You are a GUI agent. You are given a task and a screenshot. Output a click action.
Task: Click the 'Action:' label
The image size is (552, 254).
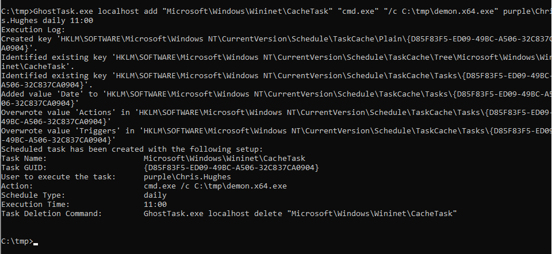point(17,186)
